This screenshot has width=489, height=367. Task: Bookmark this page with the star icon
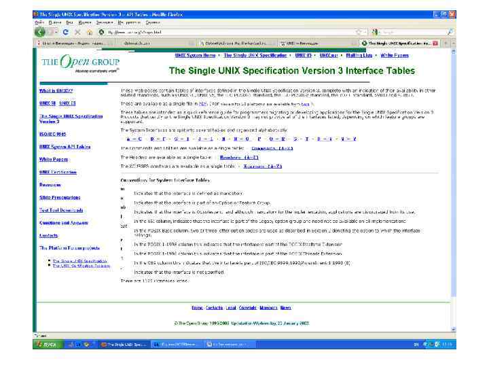tap(359, 32)
